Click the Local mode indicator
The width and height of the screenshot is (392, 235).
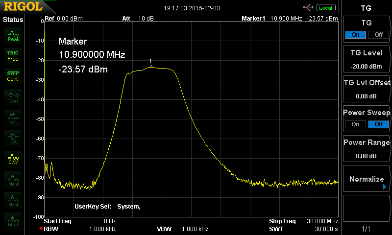(x=326, y=8)
